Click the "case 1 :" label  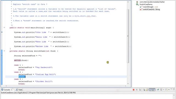tap(18, 65)
